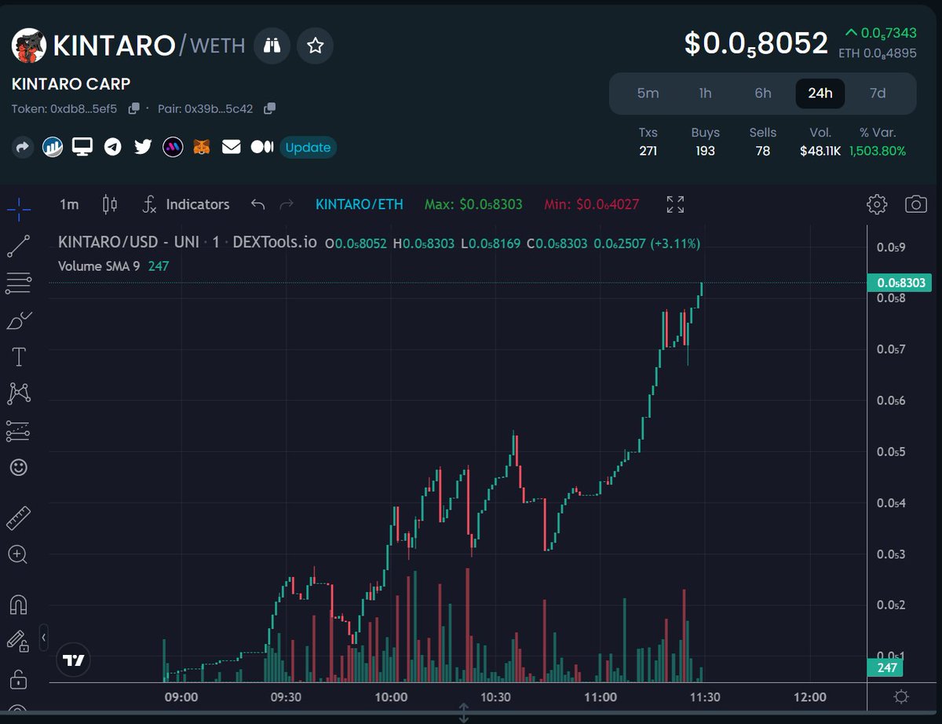The width and height of the screenshot is (942, 724).
Task: Open the email envelope icon
Action: point(231,147)
